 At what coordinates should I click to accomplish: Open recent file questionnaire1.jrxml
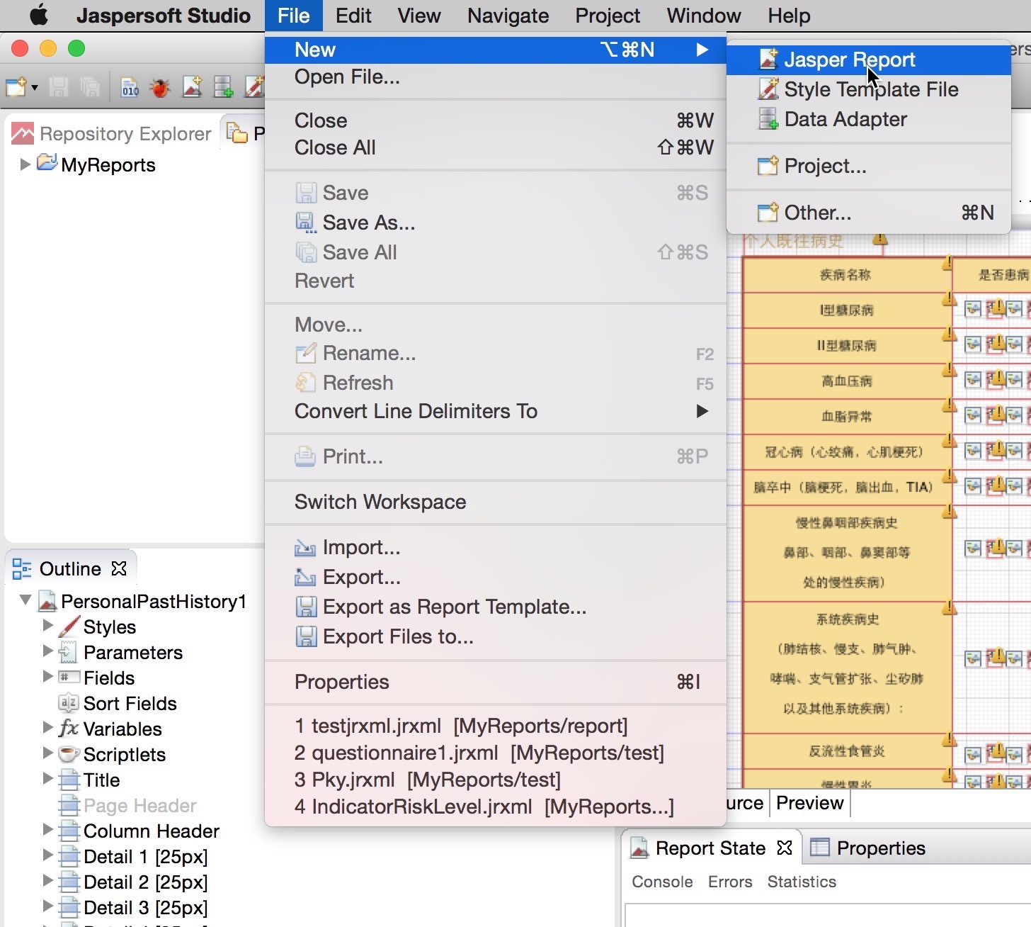(x=496, y=753)
